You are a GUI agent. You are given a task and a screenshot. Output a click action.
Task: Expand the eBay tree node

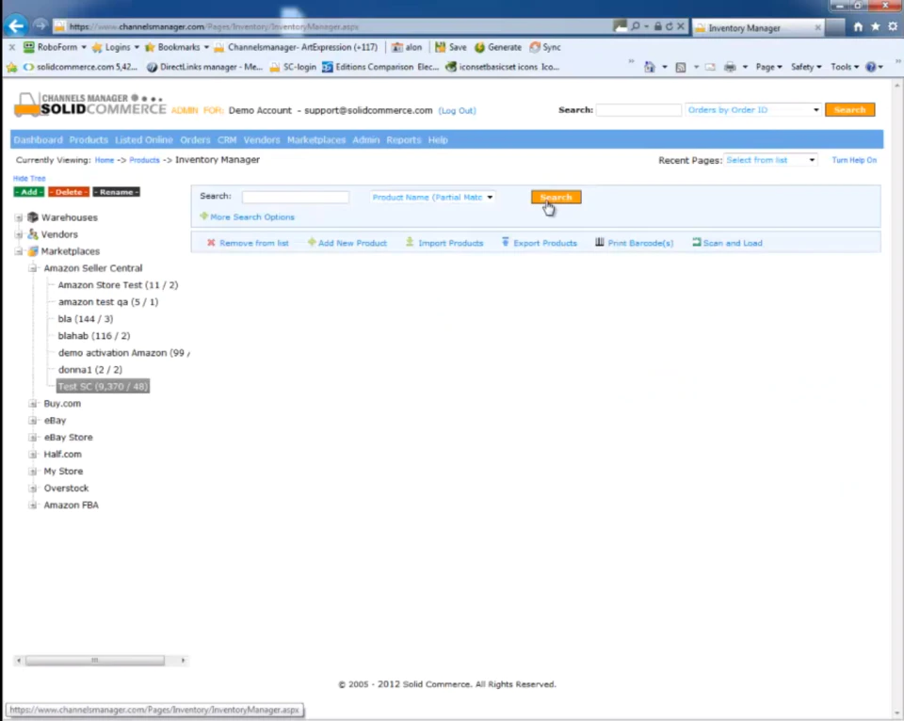coord(33,420)
